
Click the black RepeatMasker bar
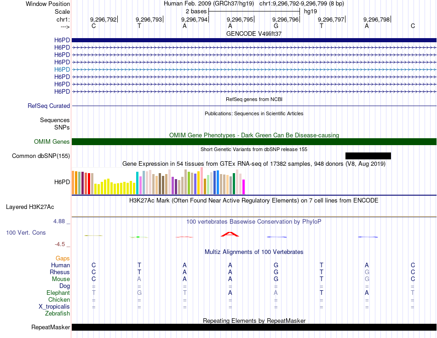[254, 327]
